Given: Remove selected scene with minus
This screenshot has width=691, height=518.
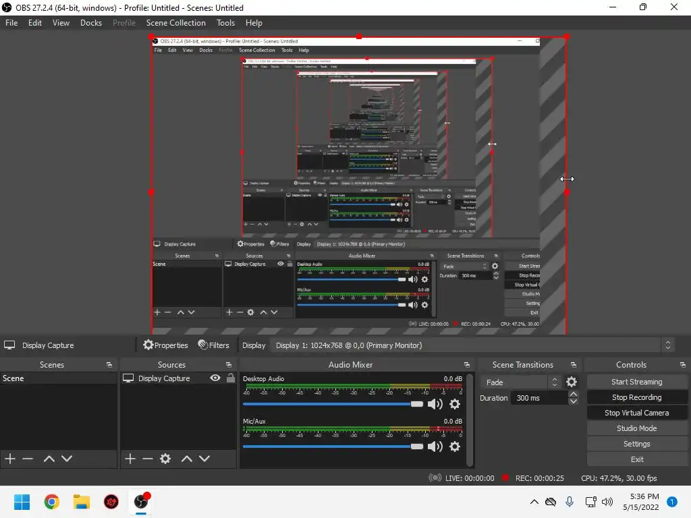Looking at the screenshot, I should (28, 459).
